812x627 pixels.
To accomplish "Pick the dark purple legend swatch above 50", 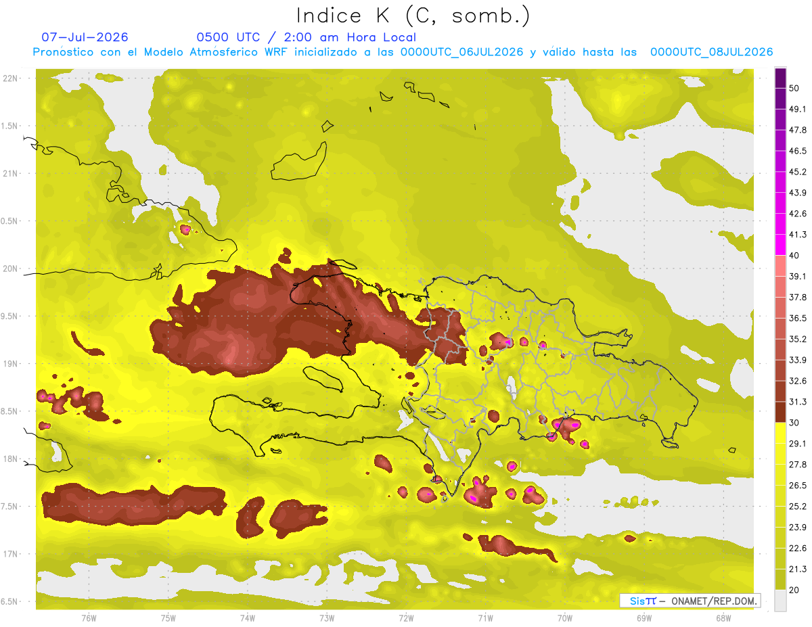I will pos(780,78).
